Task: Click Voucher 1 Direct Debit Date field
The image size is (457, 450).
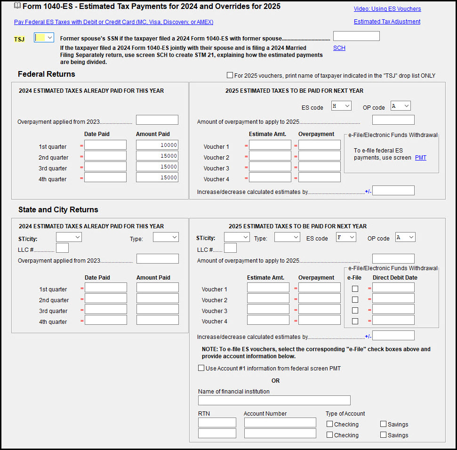Action: coord(393,288)
